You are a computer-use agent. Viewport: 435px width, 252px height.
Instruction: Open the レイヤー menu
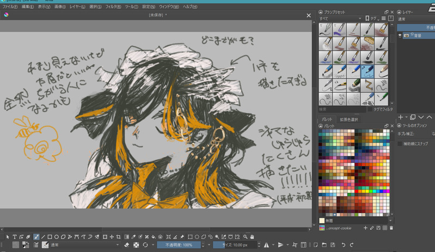tap(77, 7)
